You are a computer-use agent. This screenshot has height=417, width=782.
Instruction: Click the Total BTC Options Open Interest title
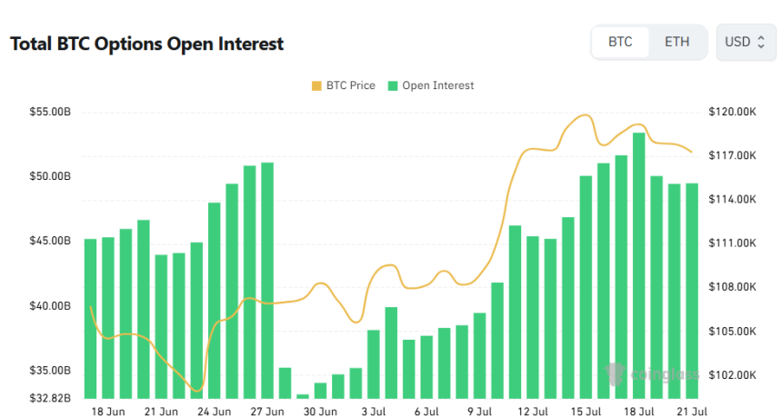pos(146,44)
